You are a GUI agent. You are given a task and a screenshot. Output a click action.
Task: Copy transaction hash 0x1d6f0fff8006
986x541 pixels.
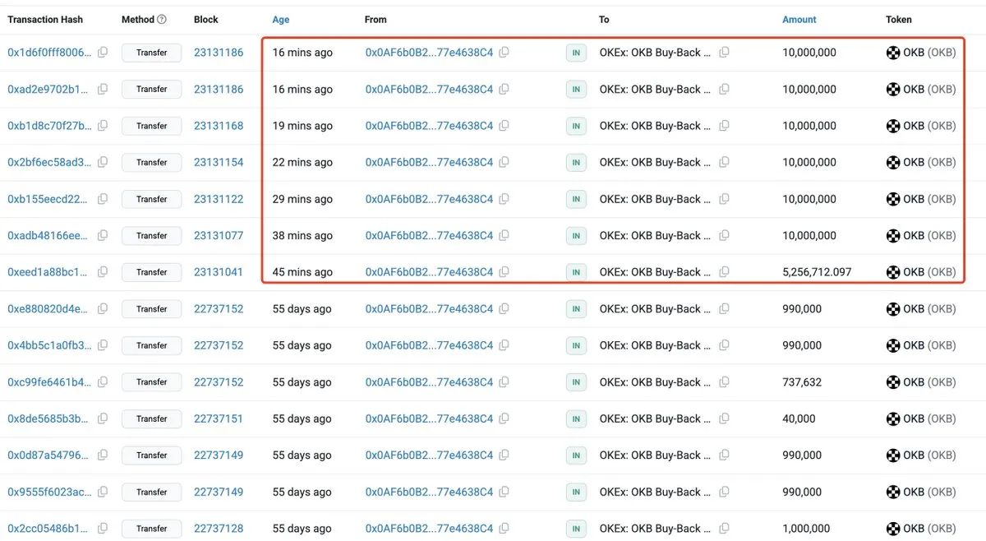point(103,53)
